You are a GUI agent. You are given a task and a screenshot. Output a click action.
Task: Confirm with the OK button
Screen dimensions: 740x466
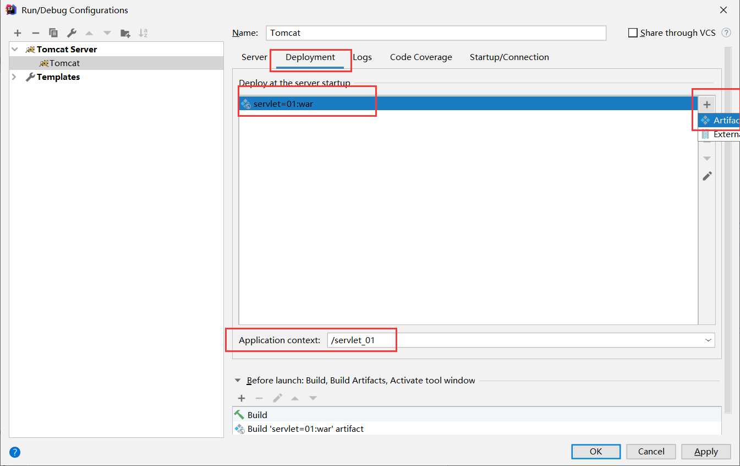coord(596,452)
